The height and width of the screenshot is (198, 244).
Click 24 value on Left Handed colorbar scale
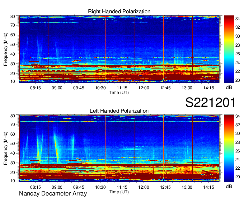click(238, 160)
